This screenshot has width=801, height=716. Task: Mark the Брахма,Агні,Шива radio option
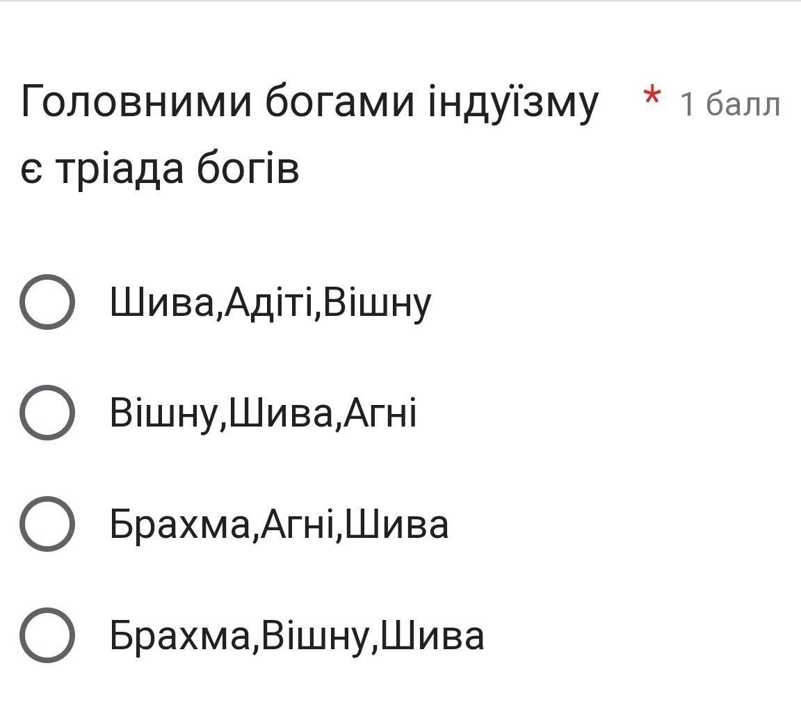(47, 524)
